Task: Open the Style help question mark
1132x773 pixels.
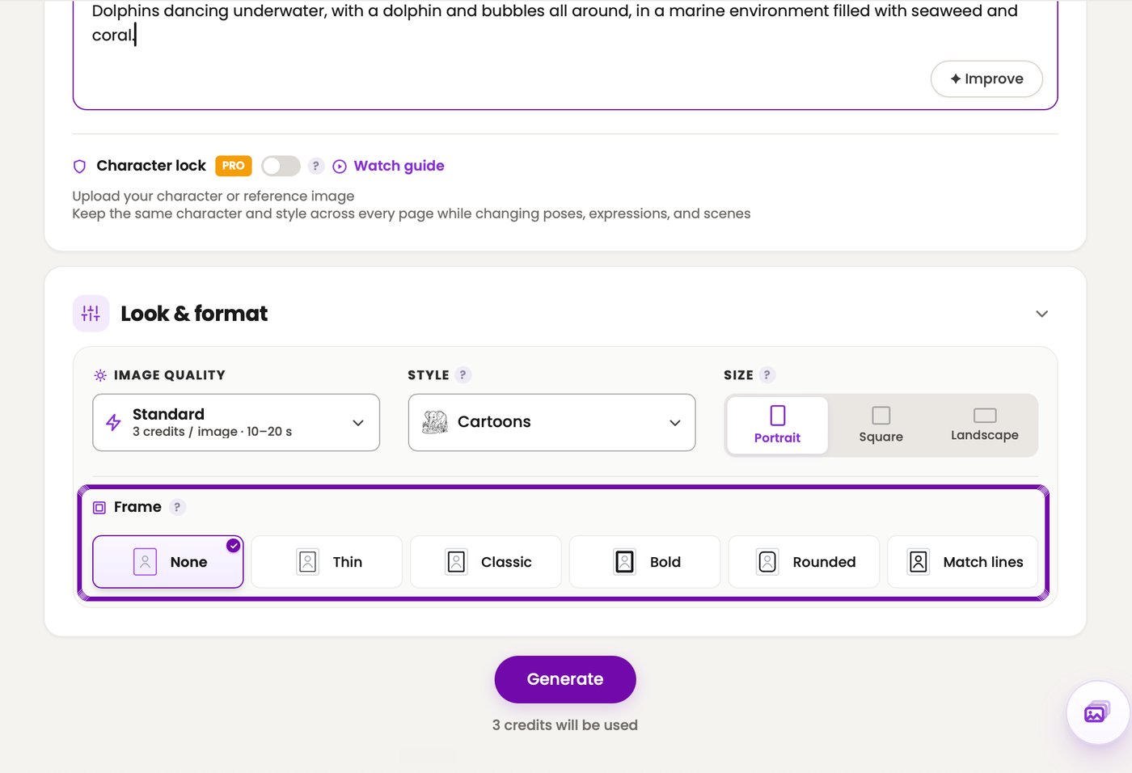Action: pos(463,375)
